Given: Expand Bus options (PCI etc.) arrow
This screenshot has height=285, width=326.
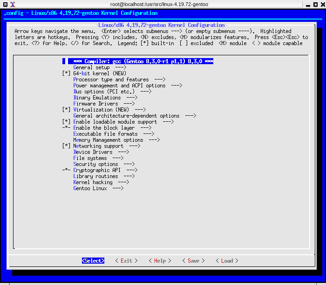Looking at the screenshot, I should pyautogui.click(x=146, y=92).
